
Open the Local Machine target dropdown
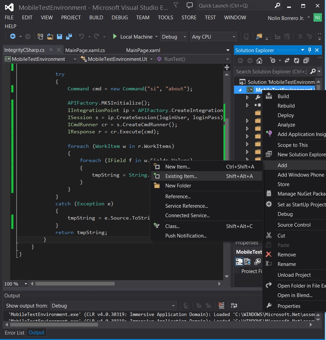point(157,37)
